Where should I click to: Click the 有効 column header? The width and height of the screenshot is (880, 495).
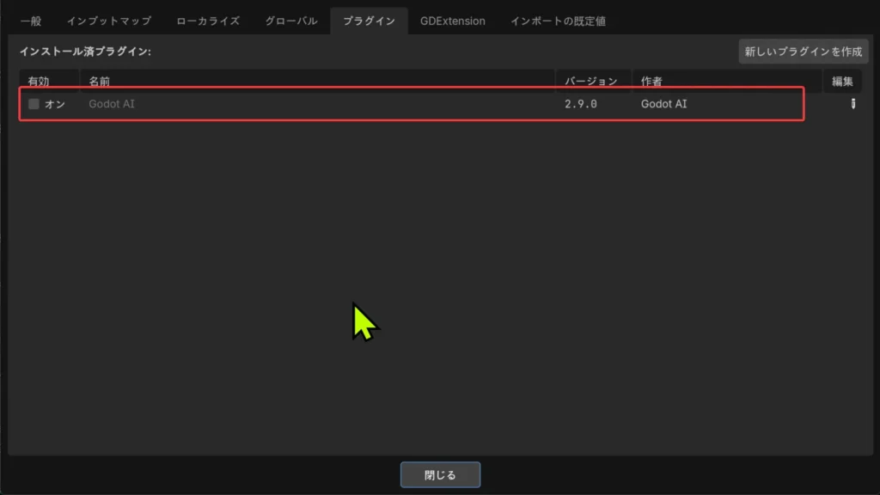click(49, 82)
